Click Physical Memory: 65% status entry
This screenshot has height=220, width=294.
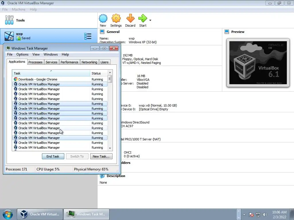pyautogui.click(x=91, y=169)
